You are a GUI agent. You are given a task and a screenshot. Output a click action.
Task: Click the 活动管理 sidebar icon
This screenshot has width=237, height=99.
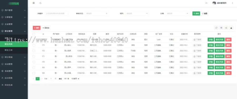click(x=2, y=64)
